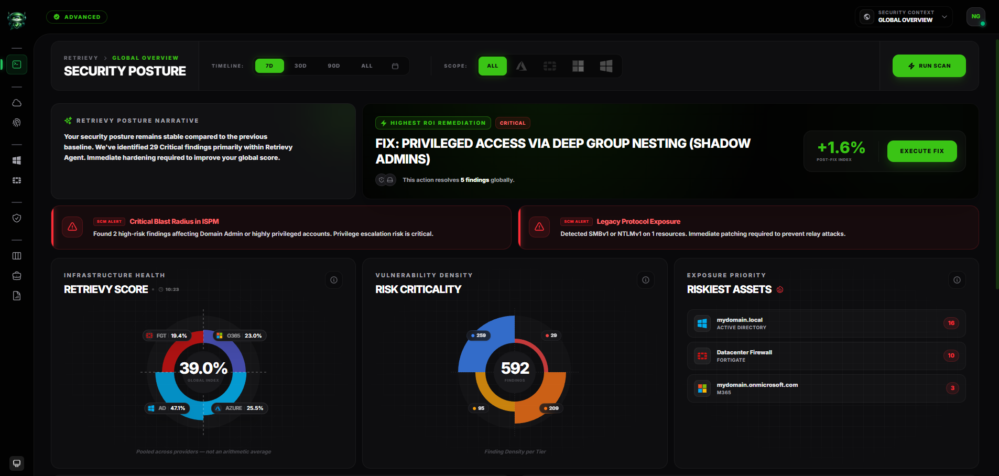Open the Datacenter Firewall FortiGate asset
Image resolution: width=999 pixels, height=476 pixels.
pos(827,356)
